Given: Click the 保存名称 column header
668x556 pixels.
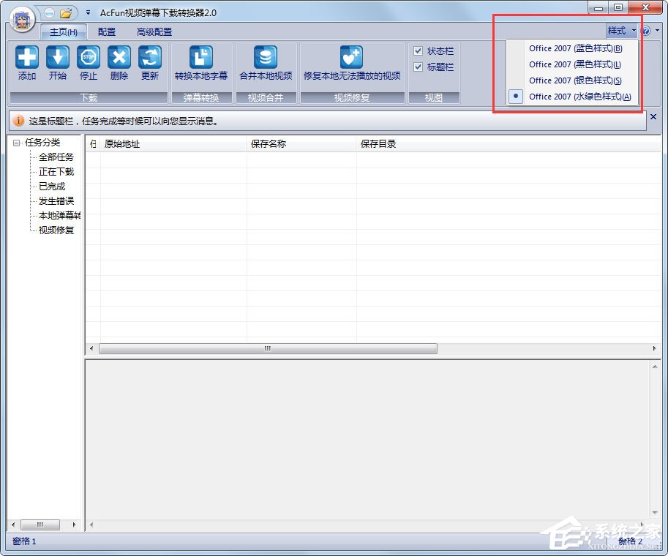Looking at the screenshot, I should pos(301,144).
